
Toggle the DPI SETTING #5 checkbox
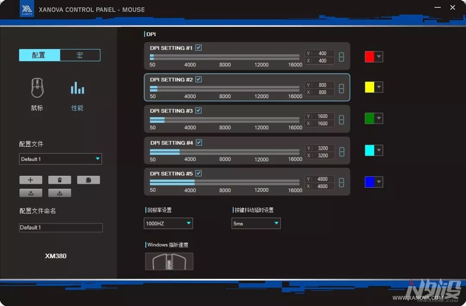click(x=198, y=173)
